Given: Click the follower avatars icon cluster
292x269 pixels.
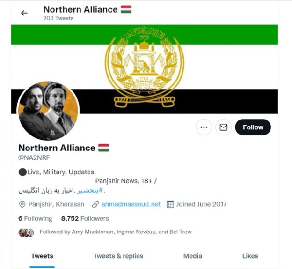Looking at the screenshot, I should (x=26, y=232).
